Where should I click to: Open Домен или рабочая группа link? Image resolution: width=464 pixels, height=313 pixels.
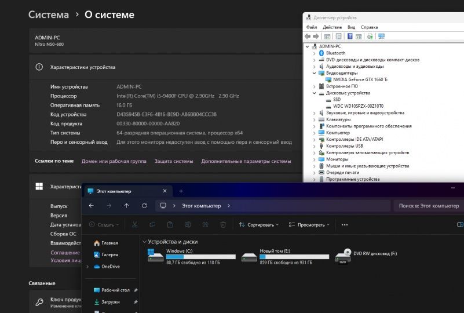coord(114,161)
